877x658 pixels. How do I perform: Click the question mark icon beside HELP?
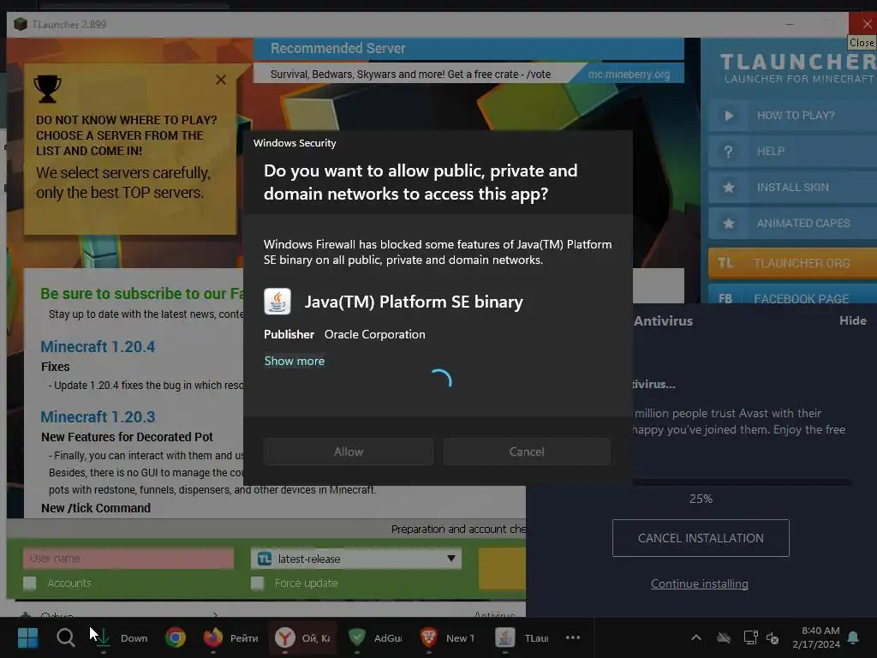tap(728, 152)
